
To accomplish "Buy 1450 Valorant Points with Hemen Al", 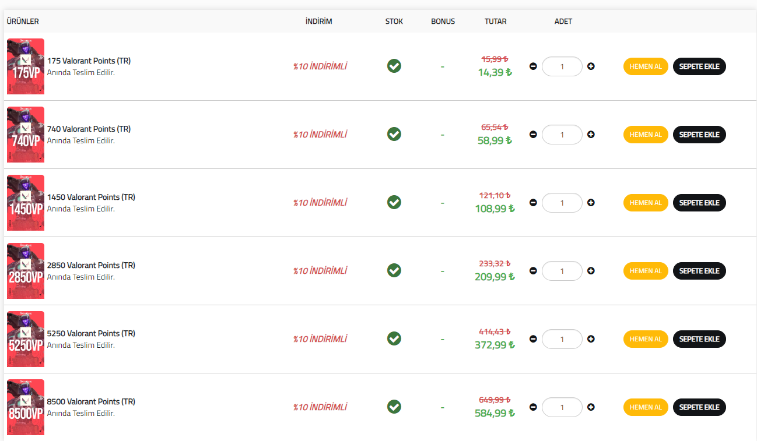I will [x=646, y=203].
